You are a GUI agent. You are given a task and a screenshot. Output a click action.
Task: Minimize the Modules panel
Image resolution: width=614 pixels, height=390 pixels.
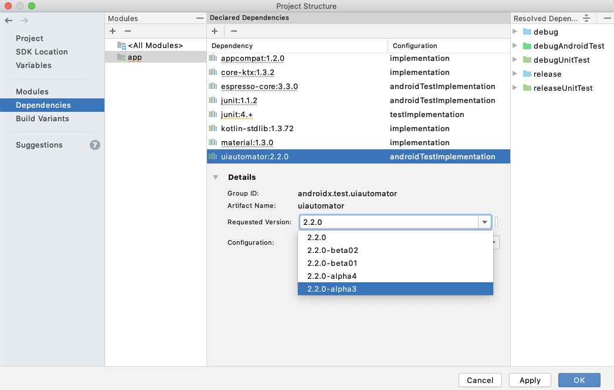(199, 19)
